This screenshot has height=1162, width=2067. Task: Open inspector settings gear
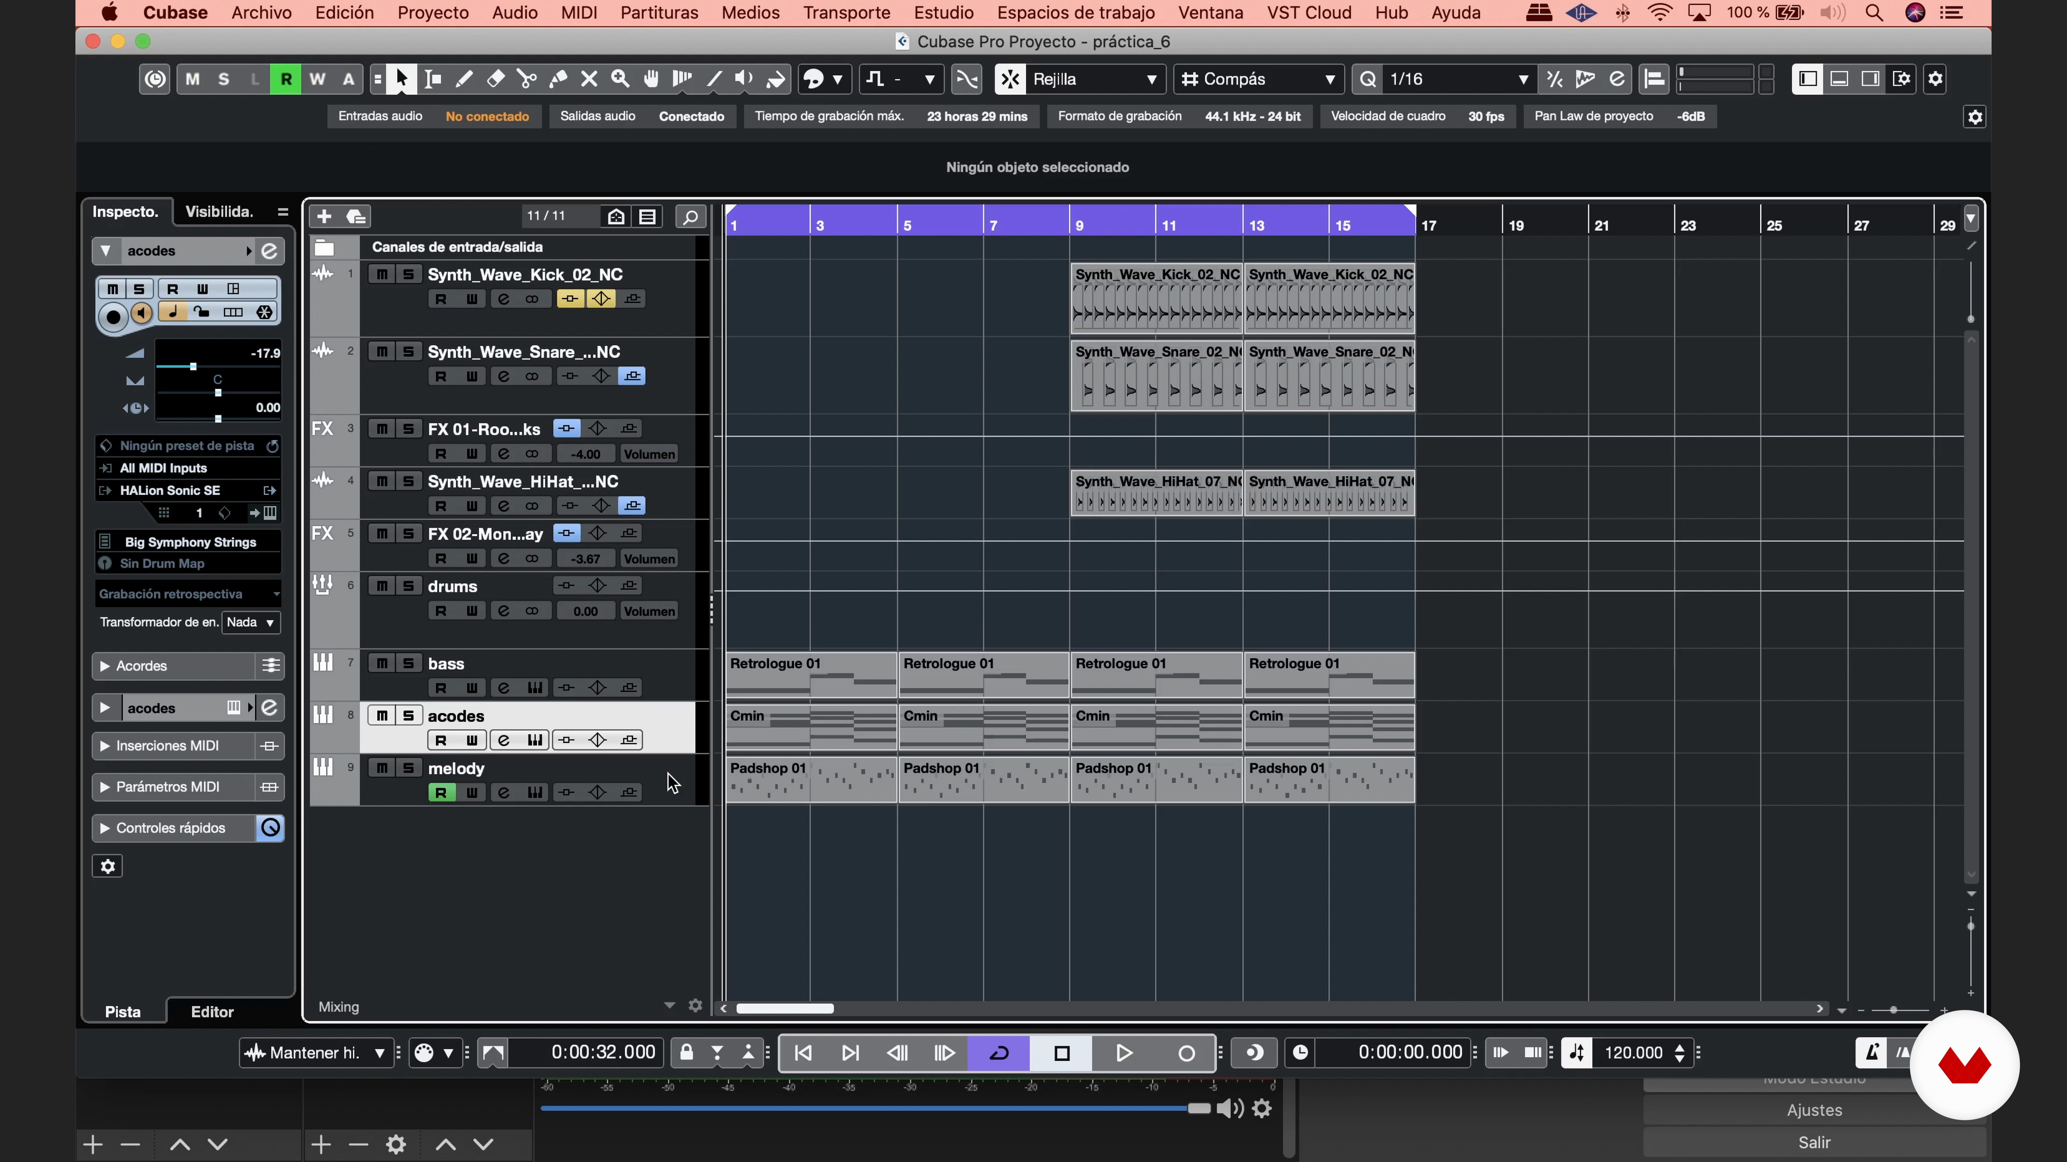click(x=108, y=866)
